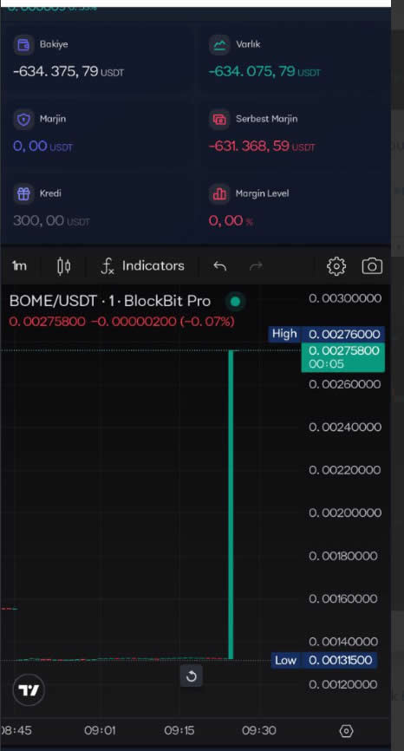Undo the last chart action
Screen dimensions: 404x751
[x=219, y=266]
